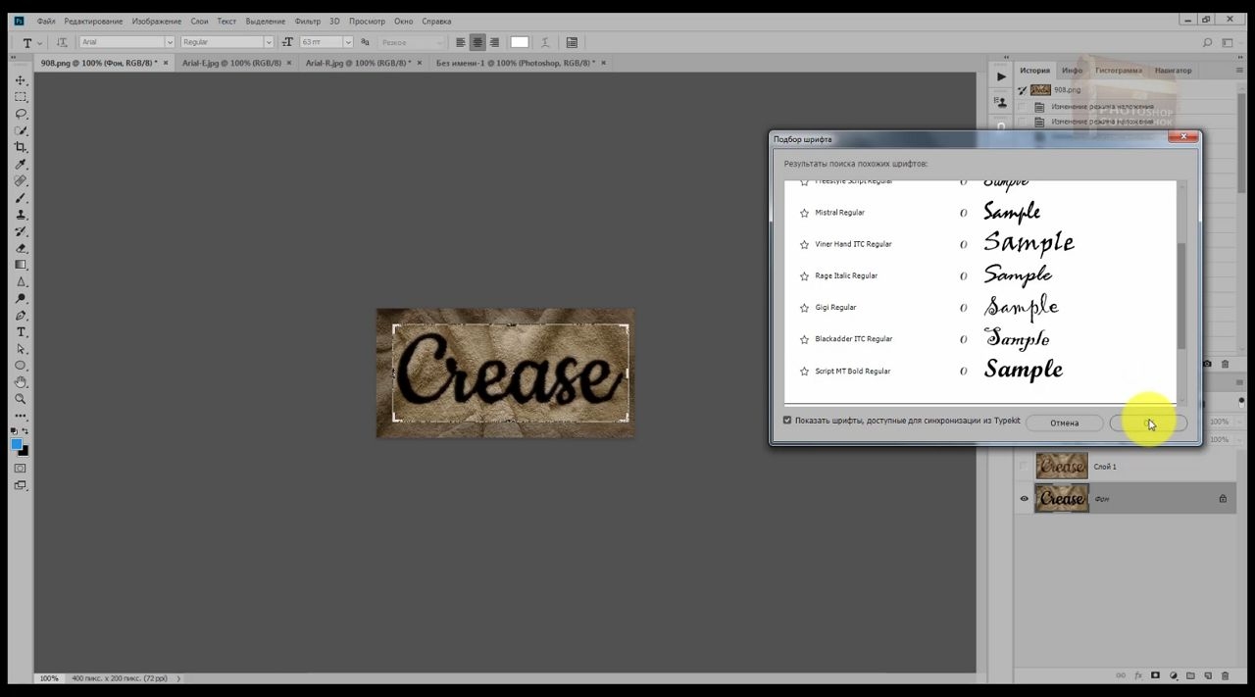Open the Фильтр menu
This screenshot has height=697, width=1255.
(x=307, y=21)
